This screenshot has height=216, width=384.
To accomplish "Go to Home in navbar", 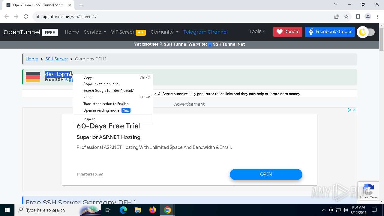I will click(72, 32).
